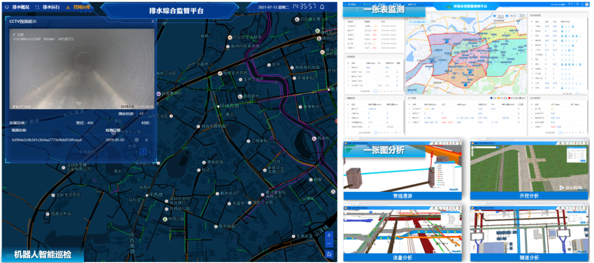Zoom out the dark map with the minus button
The height and width of the screenshot is (263, 594).
329,244
